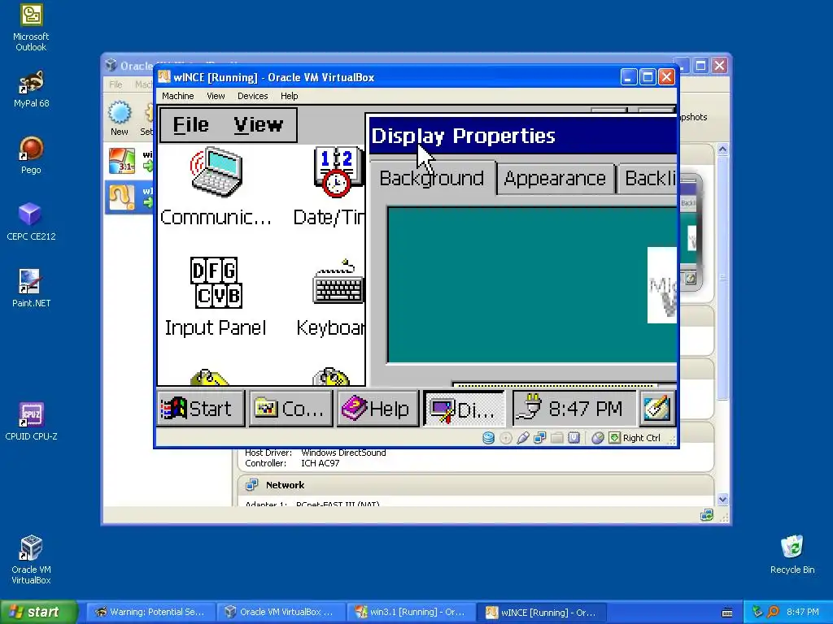Viewport: 833px width, 624px height.
Task: Click the green host key arrow icon
Action: [614, 438]
